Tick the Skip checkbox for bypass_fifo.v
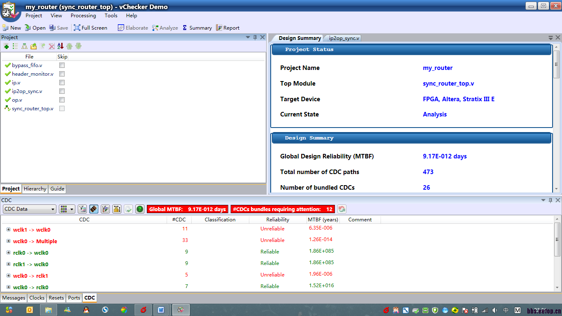The image size is (562, 316). [62, 65]
